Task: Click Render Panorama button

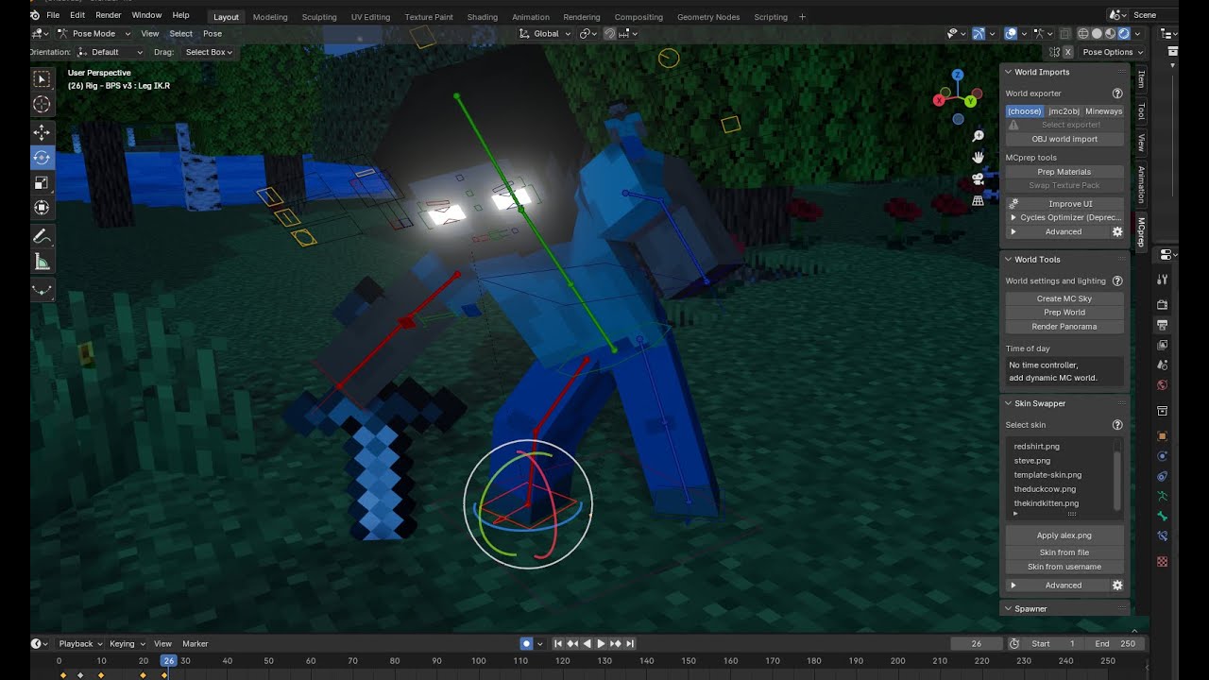Action: tap(1064, 327)
